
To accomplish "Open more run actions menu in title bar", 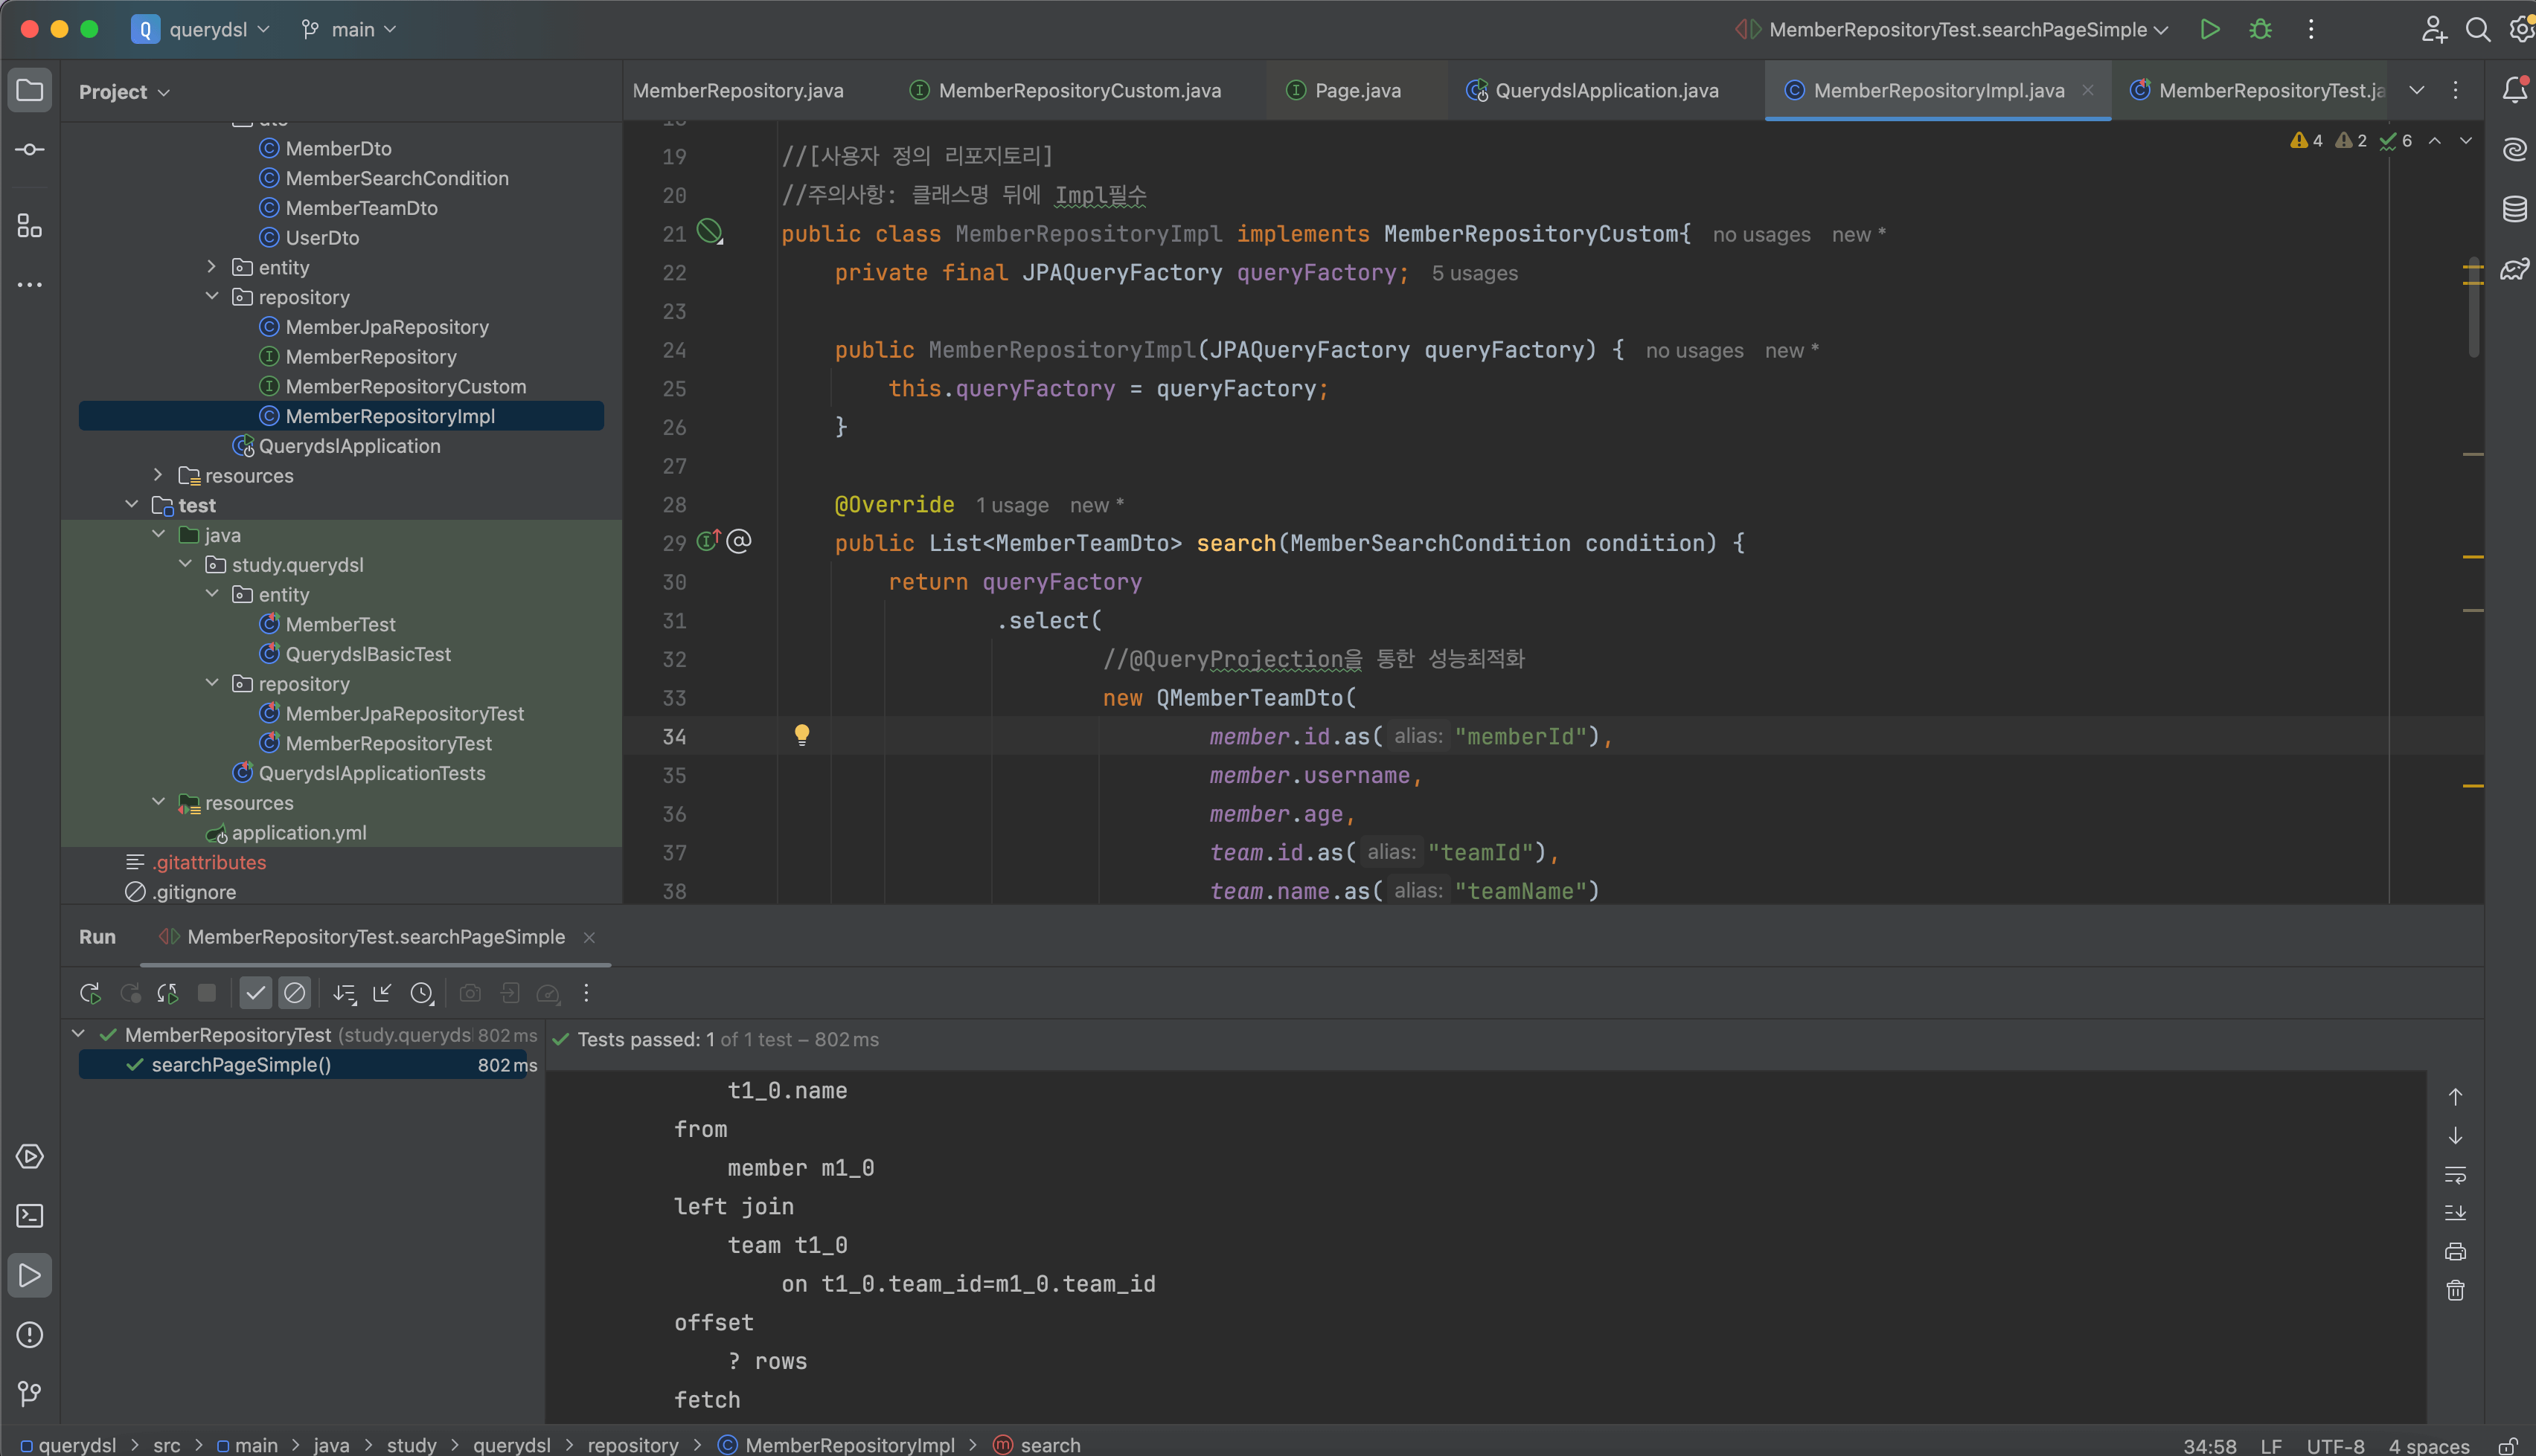I will (x=2311, y=30).
